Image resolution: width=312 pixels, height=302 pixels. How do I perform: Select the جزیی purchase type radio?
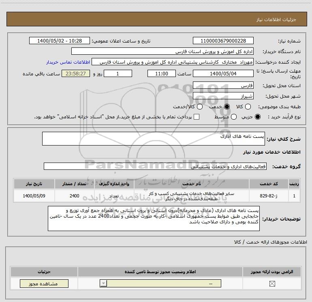pos(257,117)
